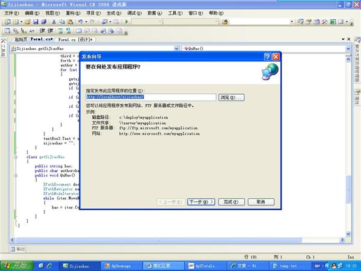Click 完成 (Finish) button in wizard
361x271 pixels.
(231, 202)
